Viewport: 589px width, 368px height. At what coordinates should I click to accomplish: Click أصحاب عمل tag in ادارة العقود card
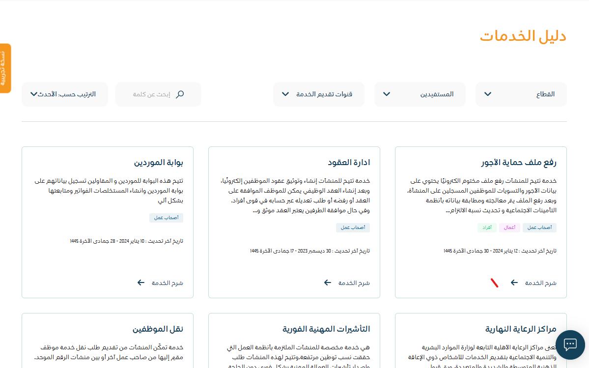pyautogui.click(x=353, y=227)
